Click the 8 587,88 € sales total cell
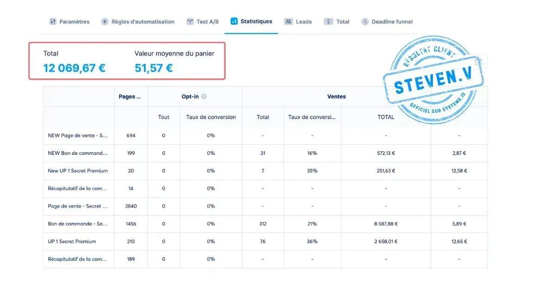 pyautogui.click(x=386, y=224)
